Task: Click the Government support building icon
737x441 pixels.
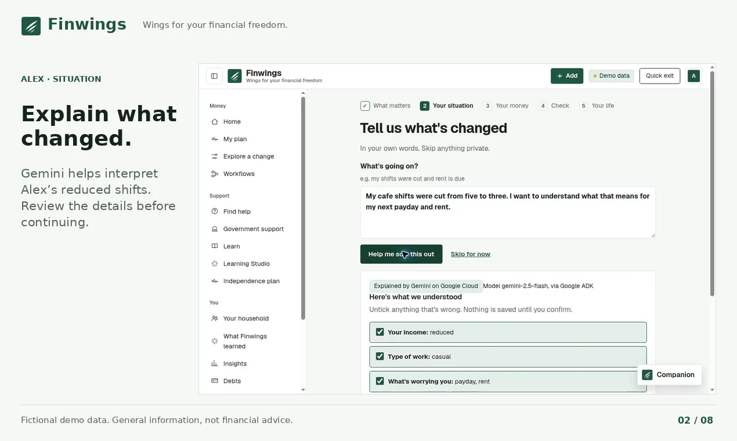Action: coord(215,229)
